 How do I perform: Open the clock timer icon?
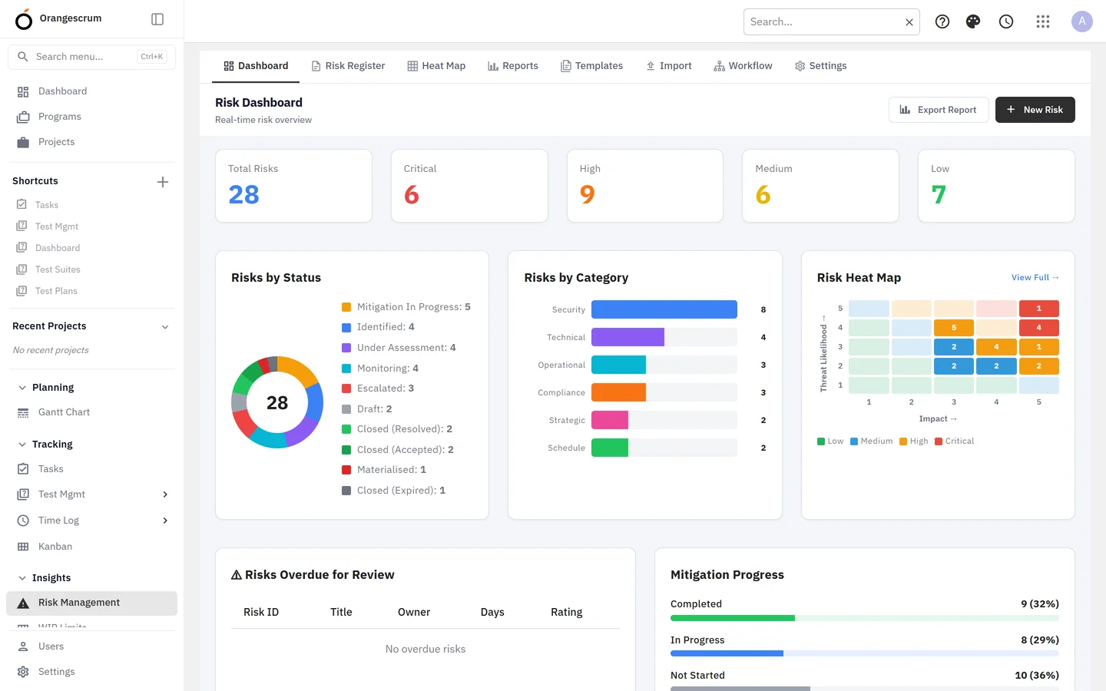pos(1006,21)
